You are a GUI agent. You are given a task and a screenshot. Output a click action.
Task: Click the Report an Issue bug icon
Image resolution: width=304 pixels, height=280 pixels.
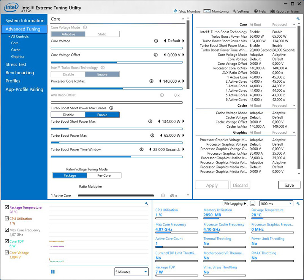(x=272, y=11)
